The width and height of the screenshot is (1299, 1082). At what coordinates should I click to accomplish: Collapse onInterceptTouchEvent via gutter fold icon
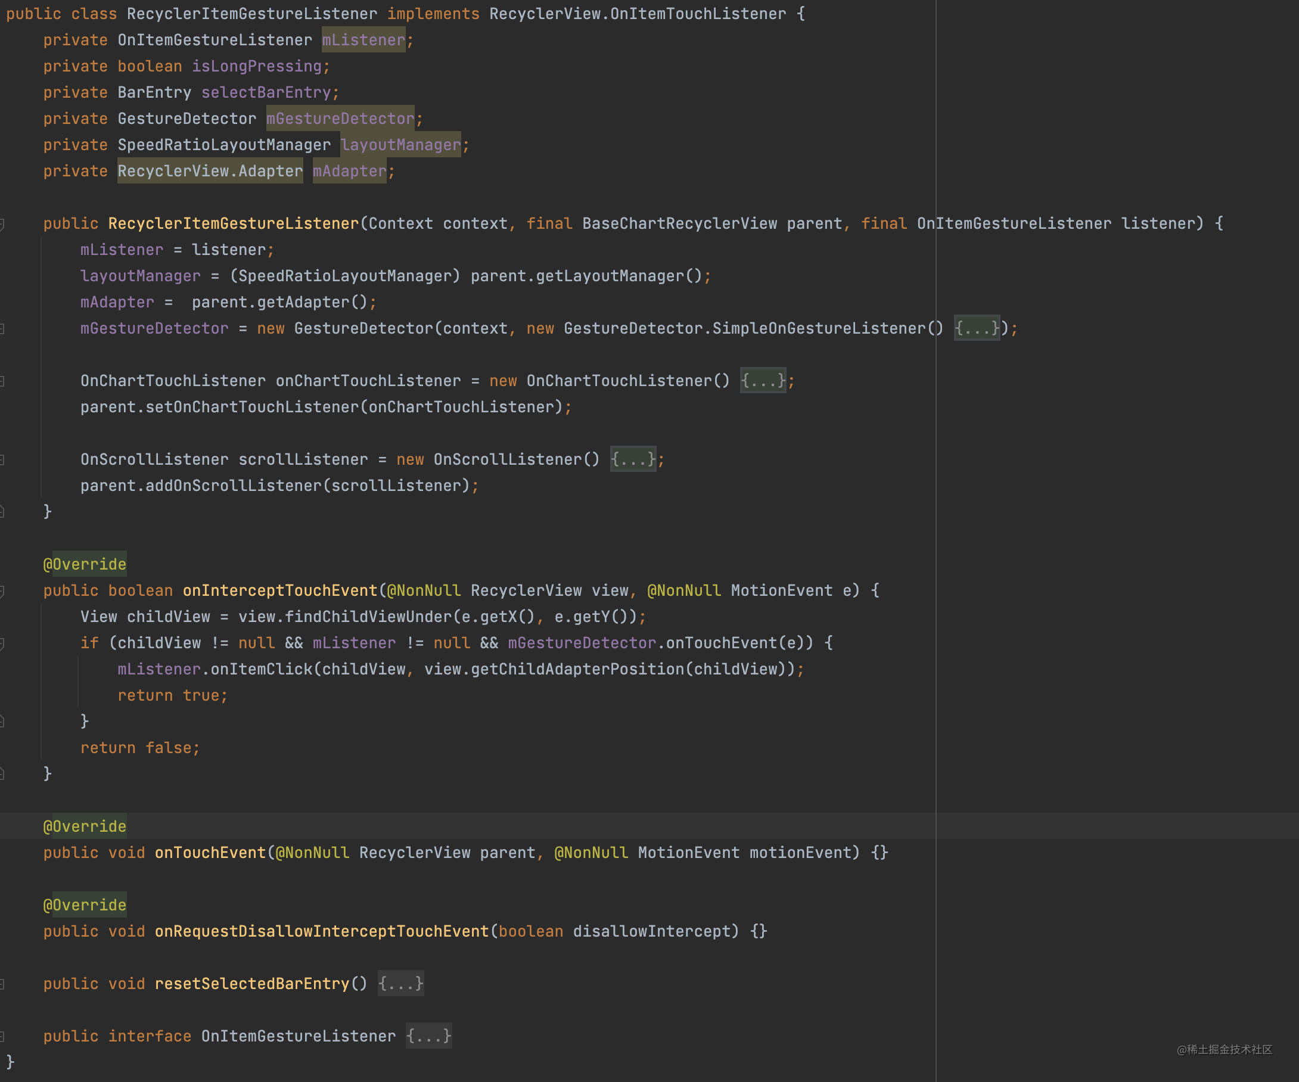tap(2, 591)
